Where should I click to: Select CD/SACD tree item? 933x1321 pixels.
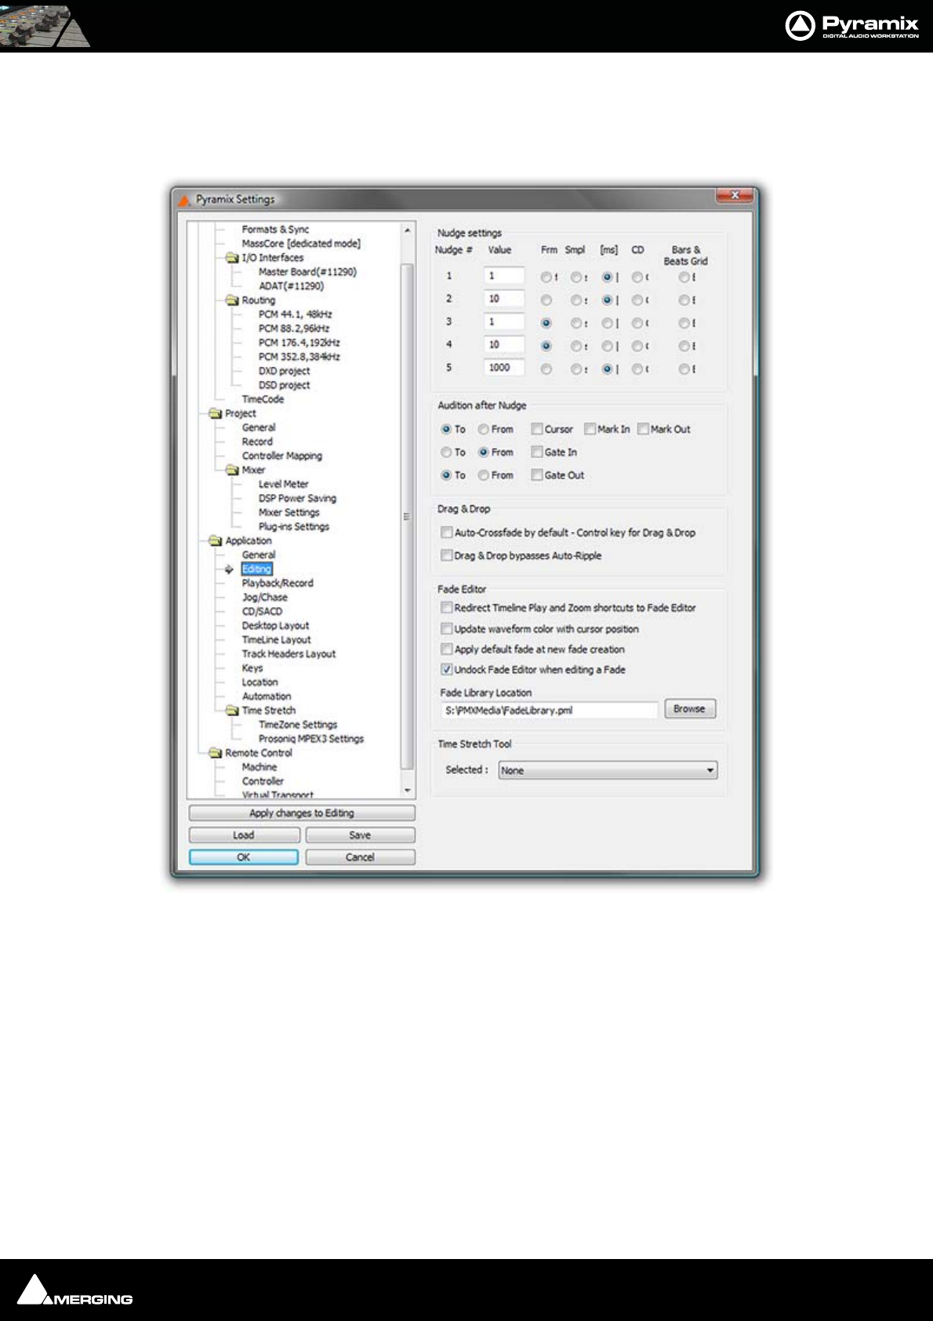[262, 611]
